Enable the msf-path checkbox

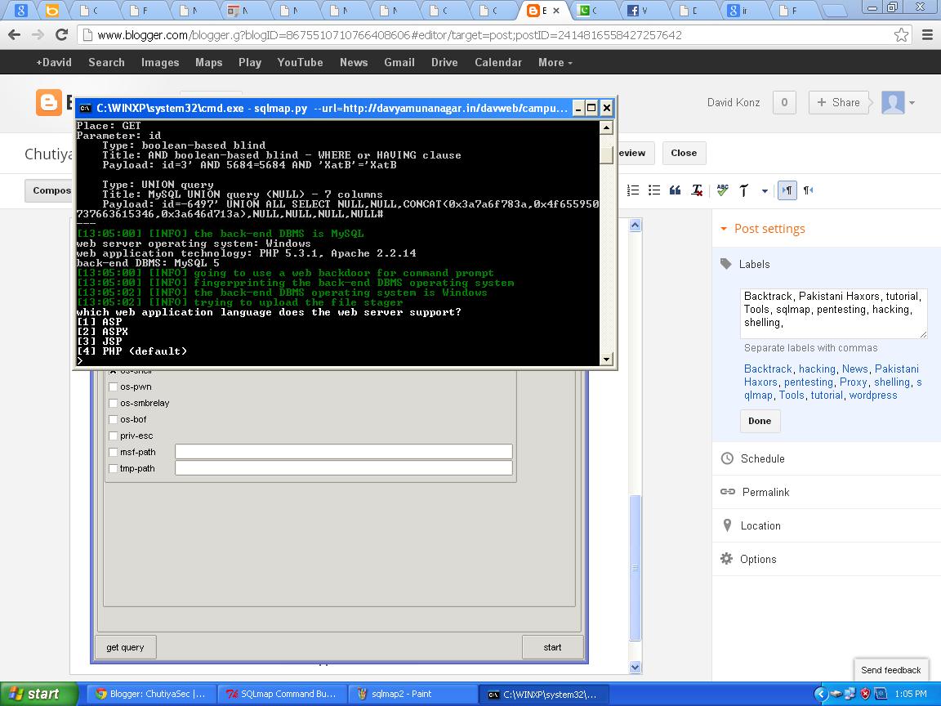coord(113,451)
